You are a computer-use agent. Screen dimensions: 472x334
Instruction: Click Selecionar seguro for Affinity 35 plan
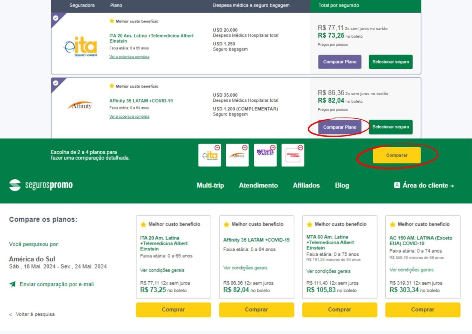pos(391,127)
